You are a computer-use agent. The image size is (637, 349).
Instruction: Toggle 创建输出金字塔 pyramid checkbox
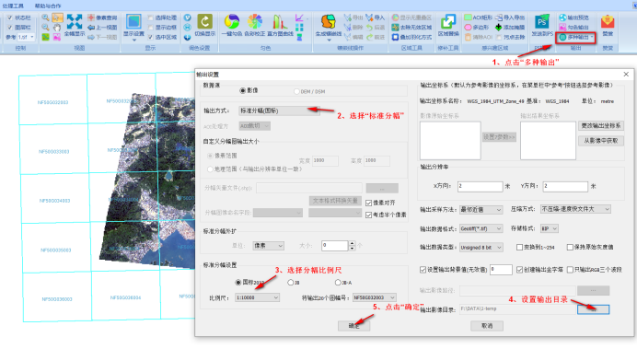[519, 270]
